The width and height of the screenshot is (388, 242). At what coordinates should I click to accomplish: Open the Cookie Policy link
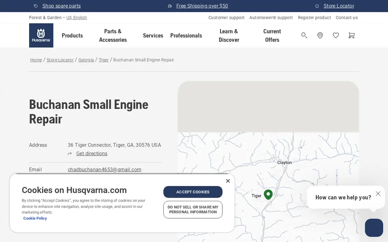click(35, 218)
